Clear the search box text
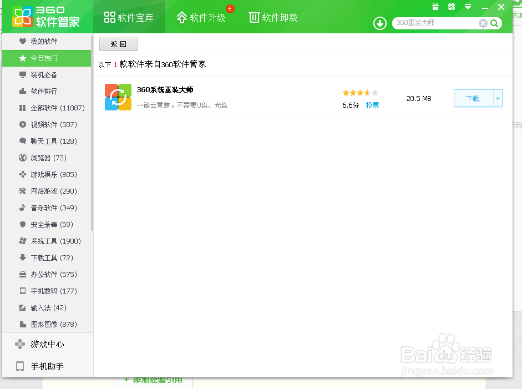The height and width of the screenshot is (389, 522). pos(483,23)
